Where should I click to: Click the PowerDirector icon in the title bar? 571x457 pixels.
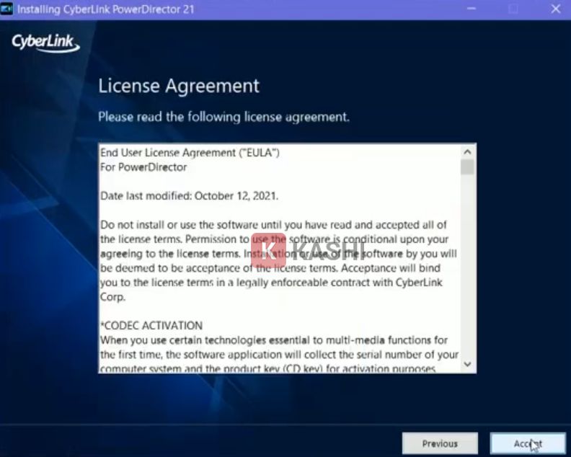click(7, 10)
